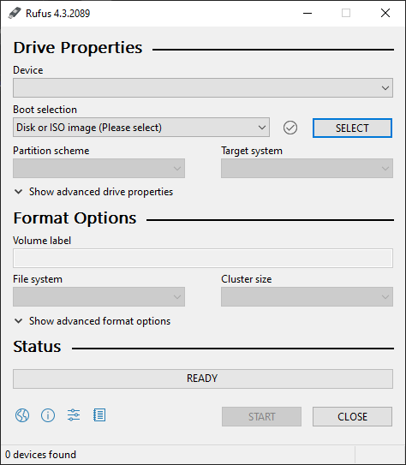Image resolution: width=406 pixels, height=465 pixels.
Task: Open the Cluster size dropdown
Action: click(307, 296)
